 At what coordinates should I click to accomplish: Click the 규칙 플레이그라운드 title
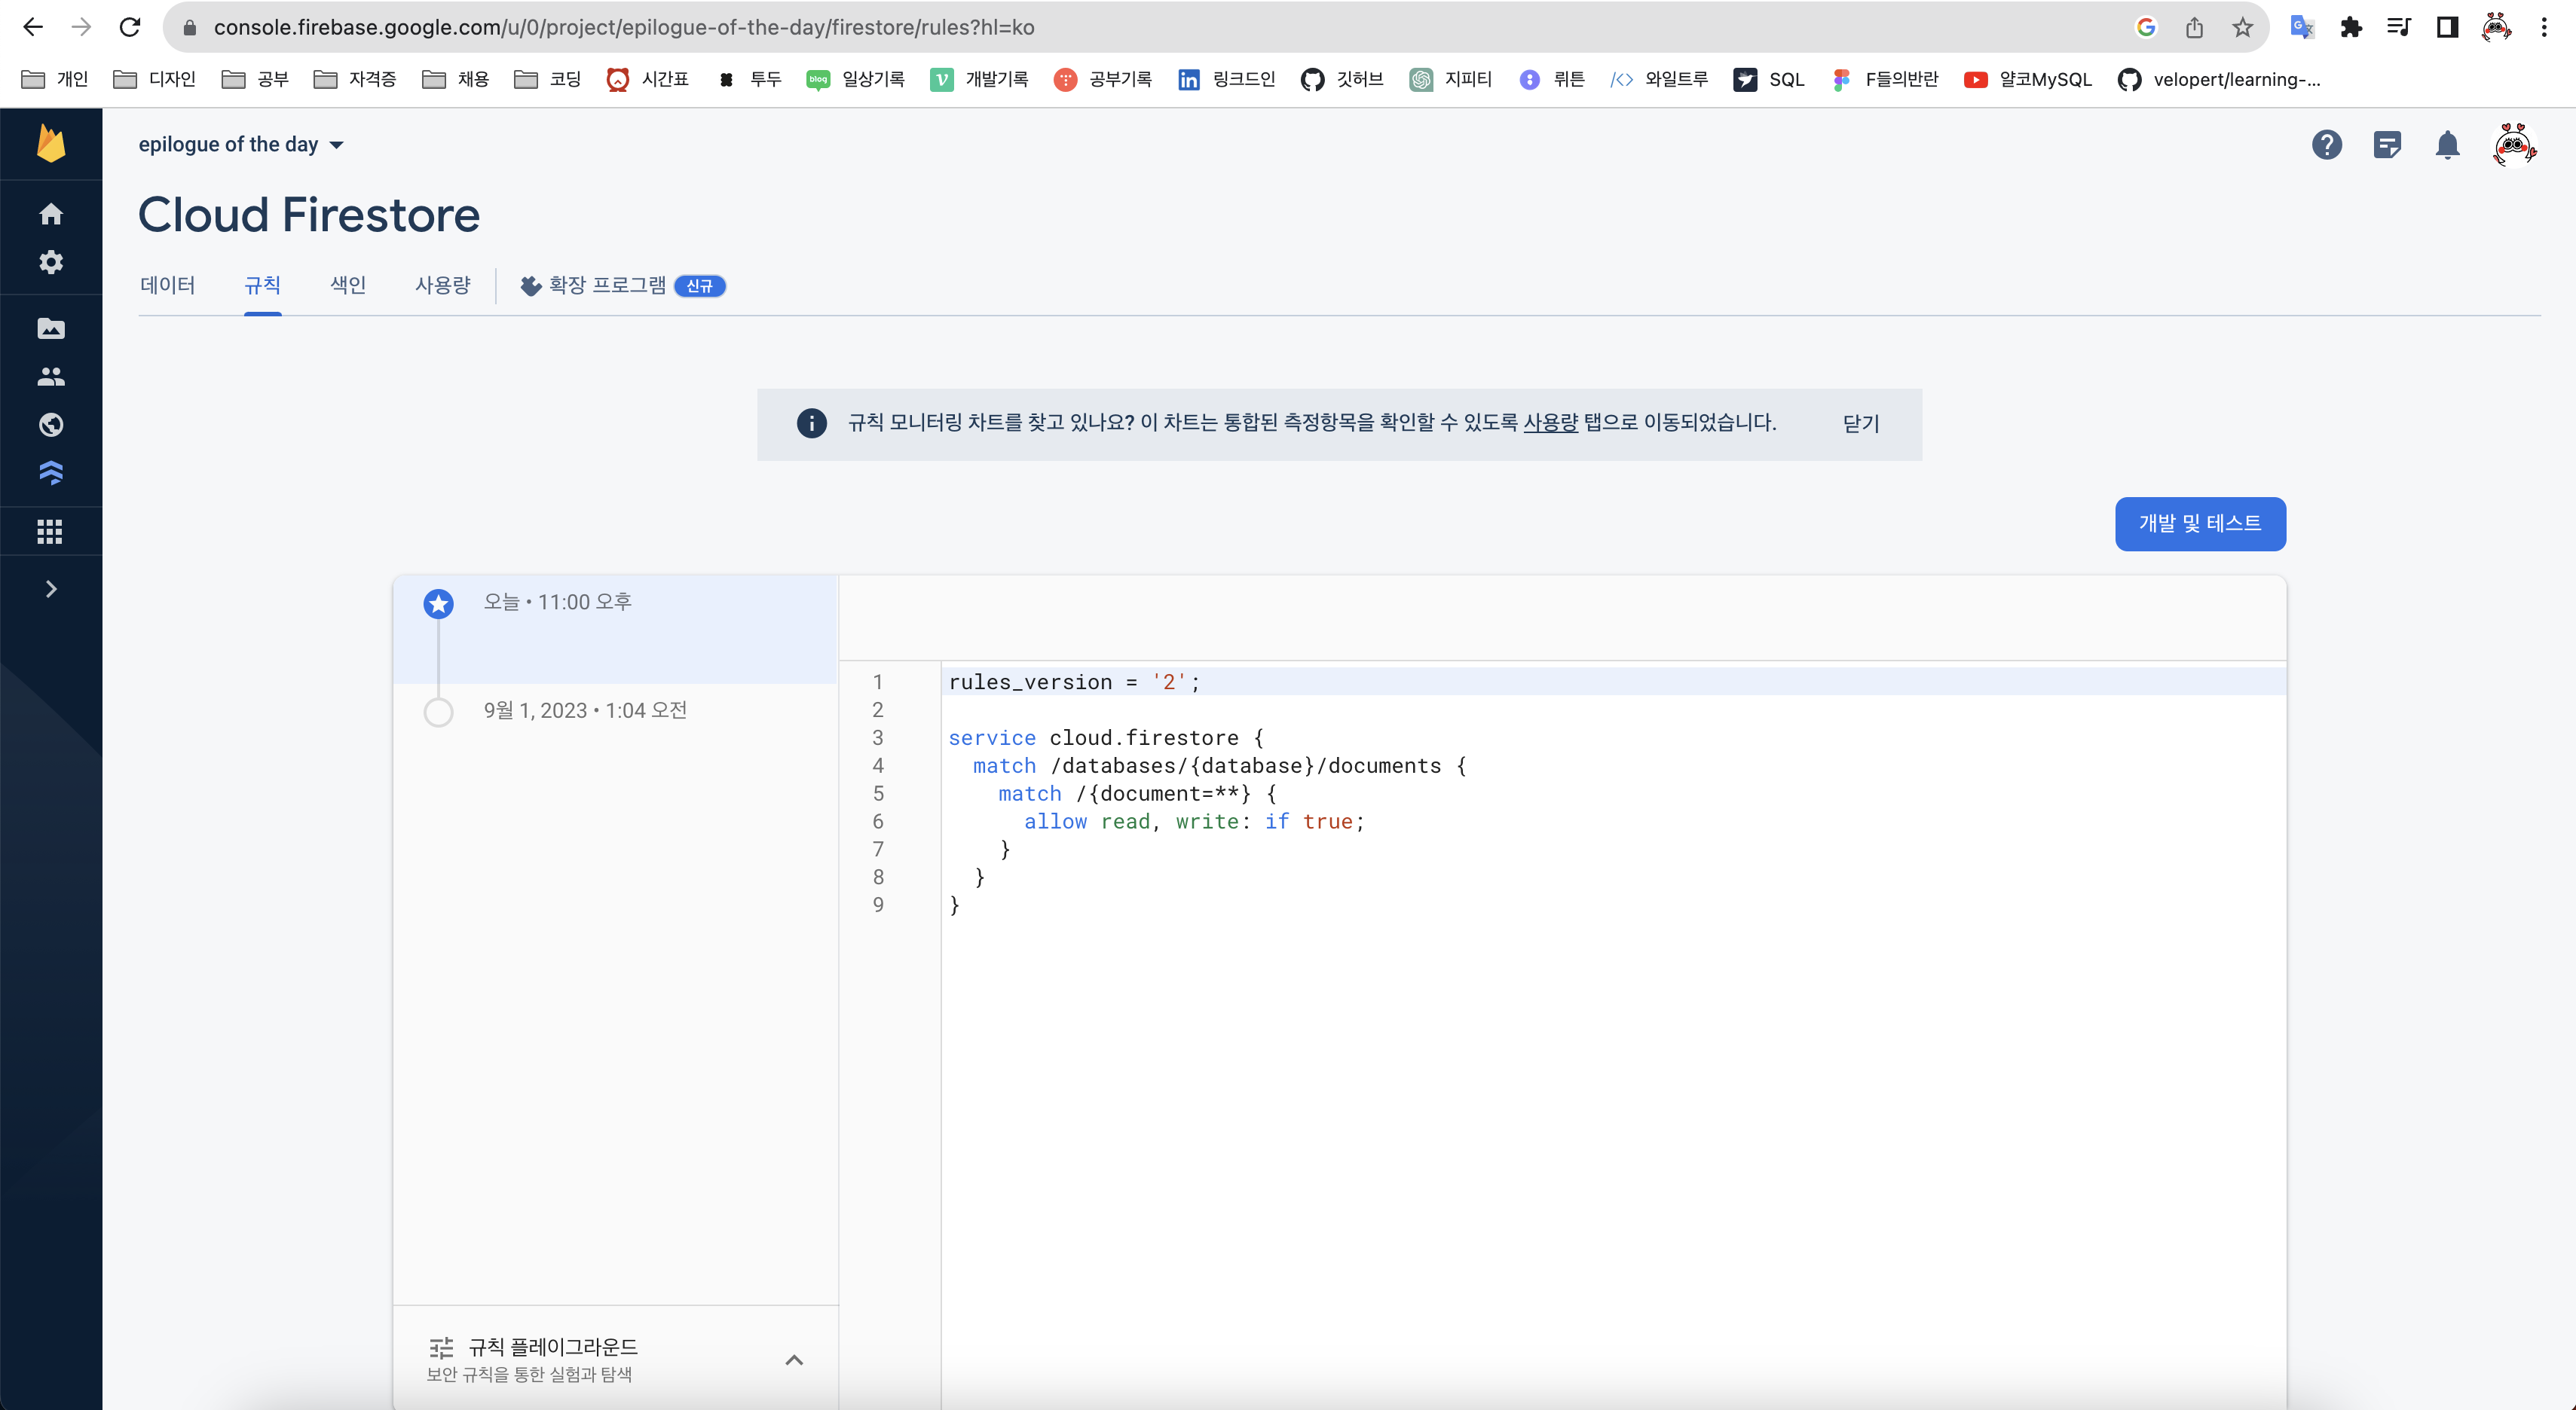[x=553, y=1347]
